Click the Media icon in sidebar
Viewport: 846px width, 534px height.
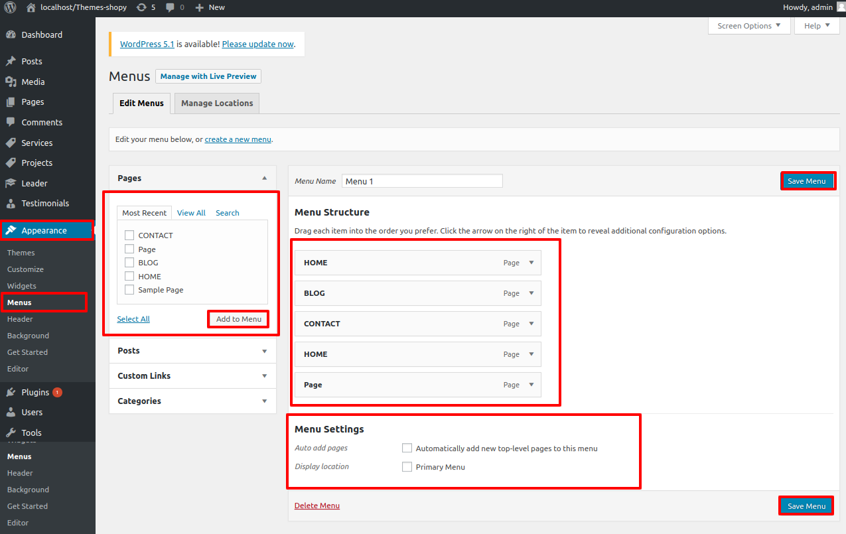(11, 82)
